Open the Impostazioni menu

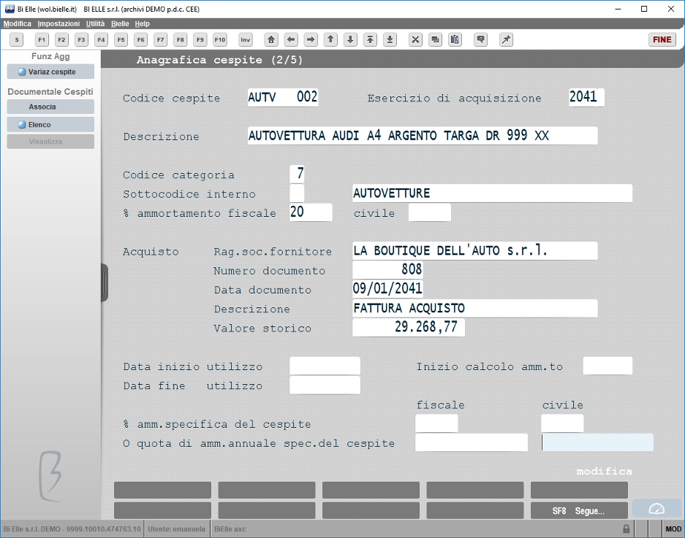point(58,23)
